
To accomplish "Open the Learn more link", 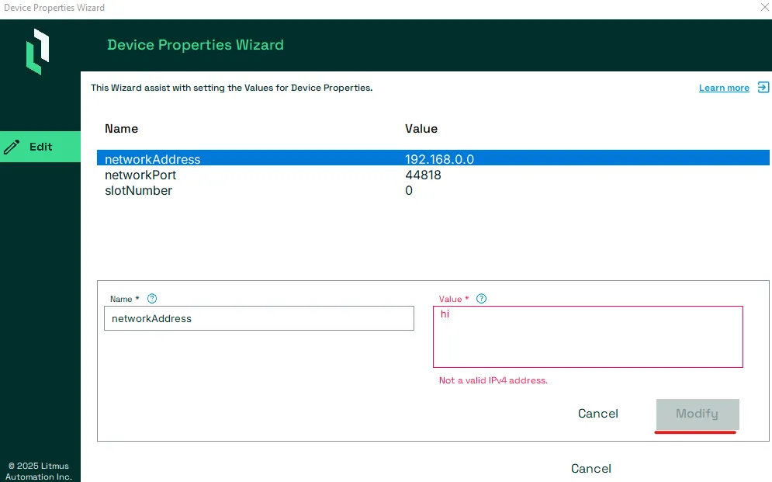I will (x=724, y=88).
